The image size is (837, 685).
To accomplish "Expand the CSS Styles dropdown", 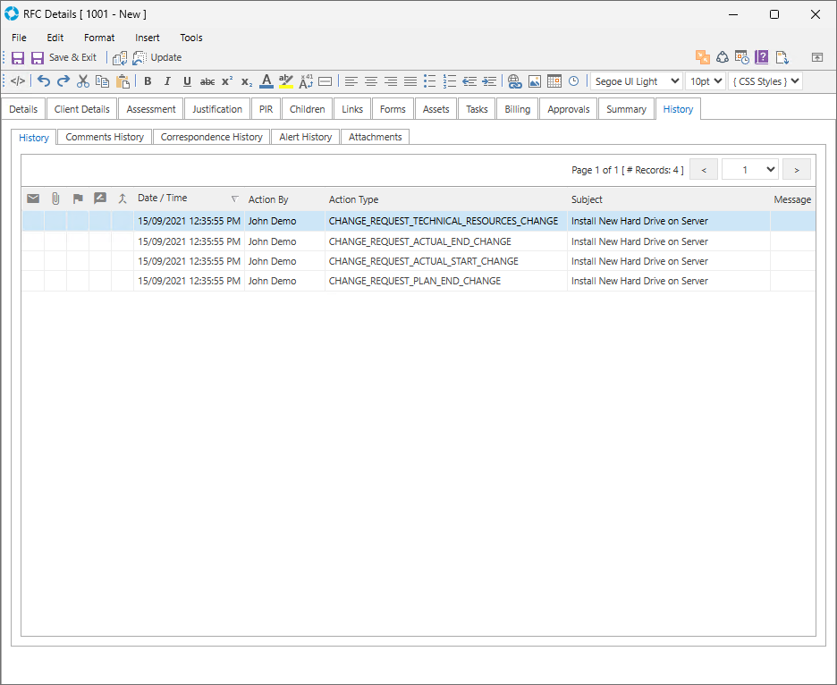I will tap(765, 81).
